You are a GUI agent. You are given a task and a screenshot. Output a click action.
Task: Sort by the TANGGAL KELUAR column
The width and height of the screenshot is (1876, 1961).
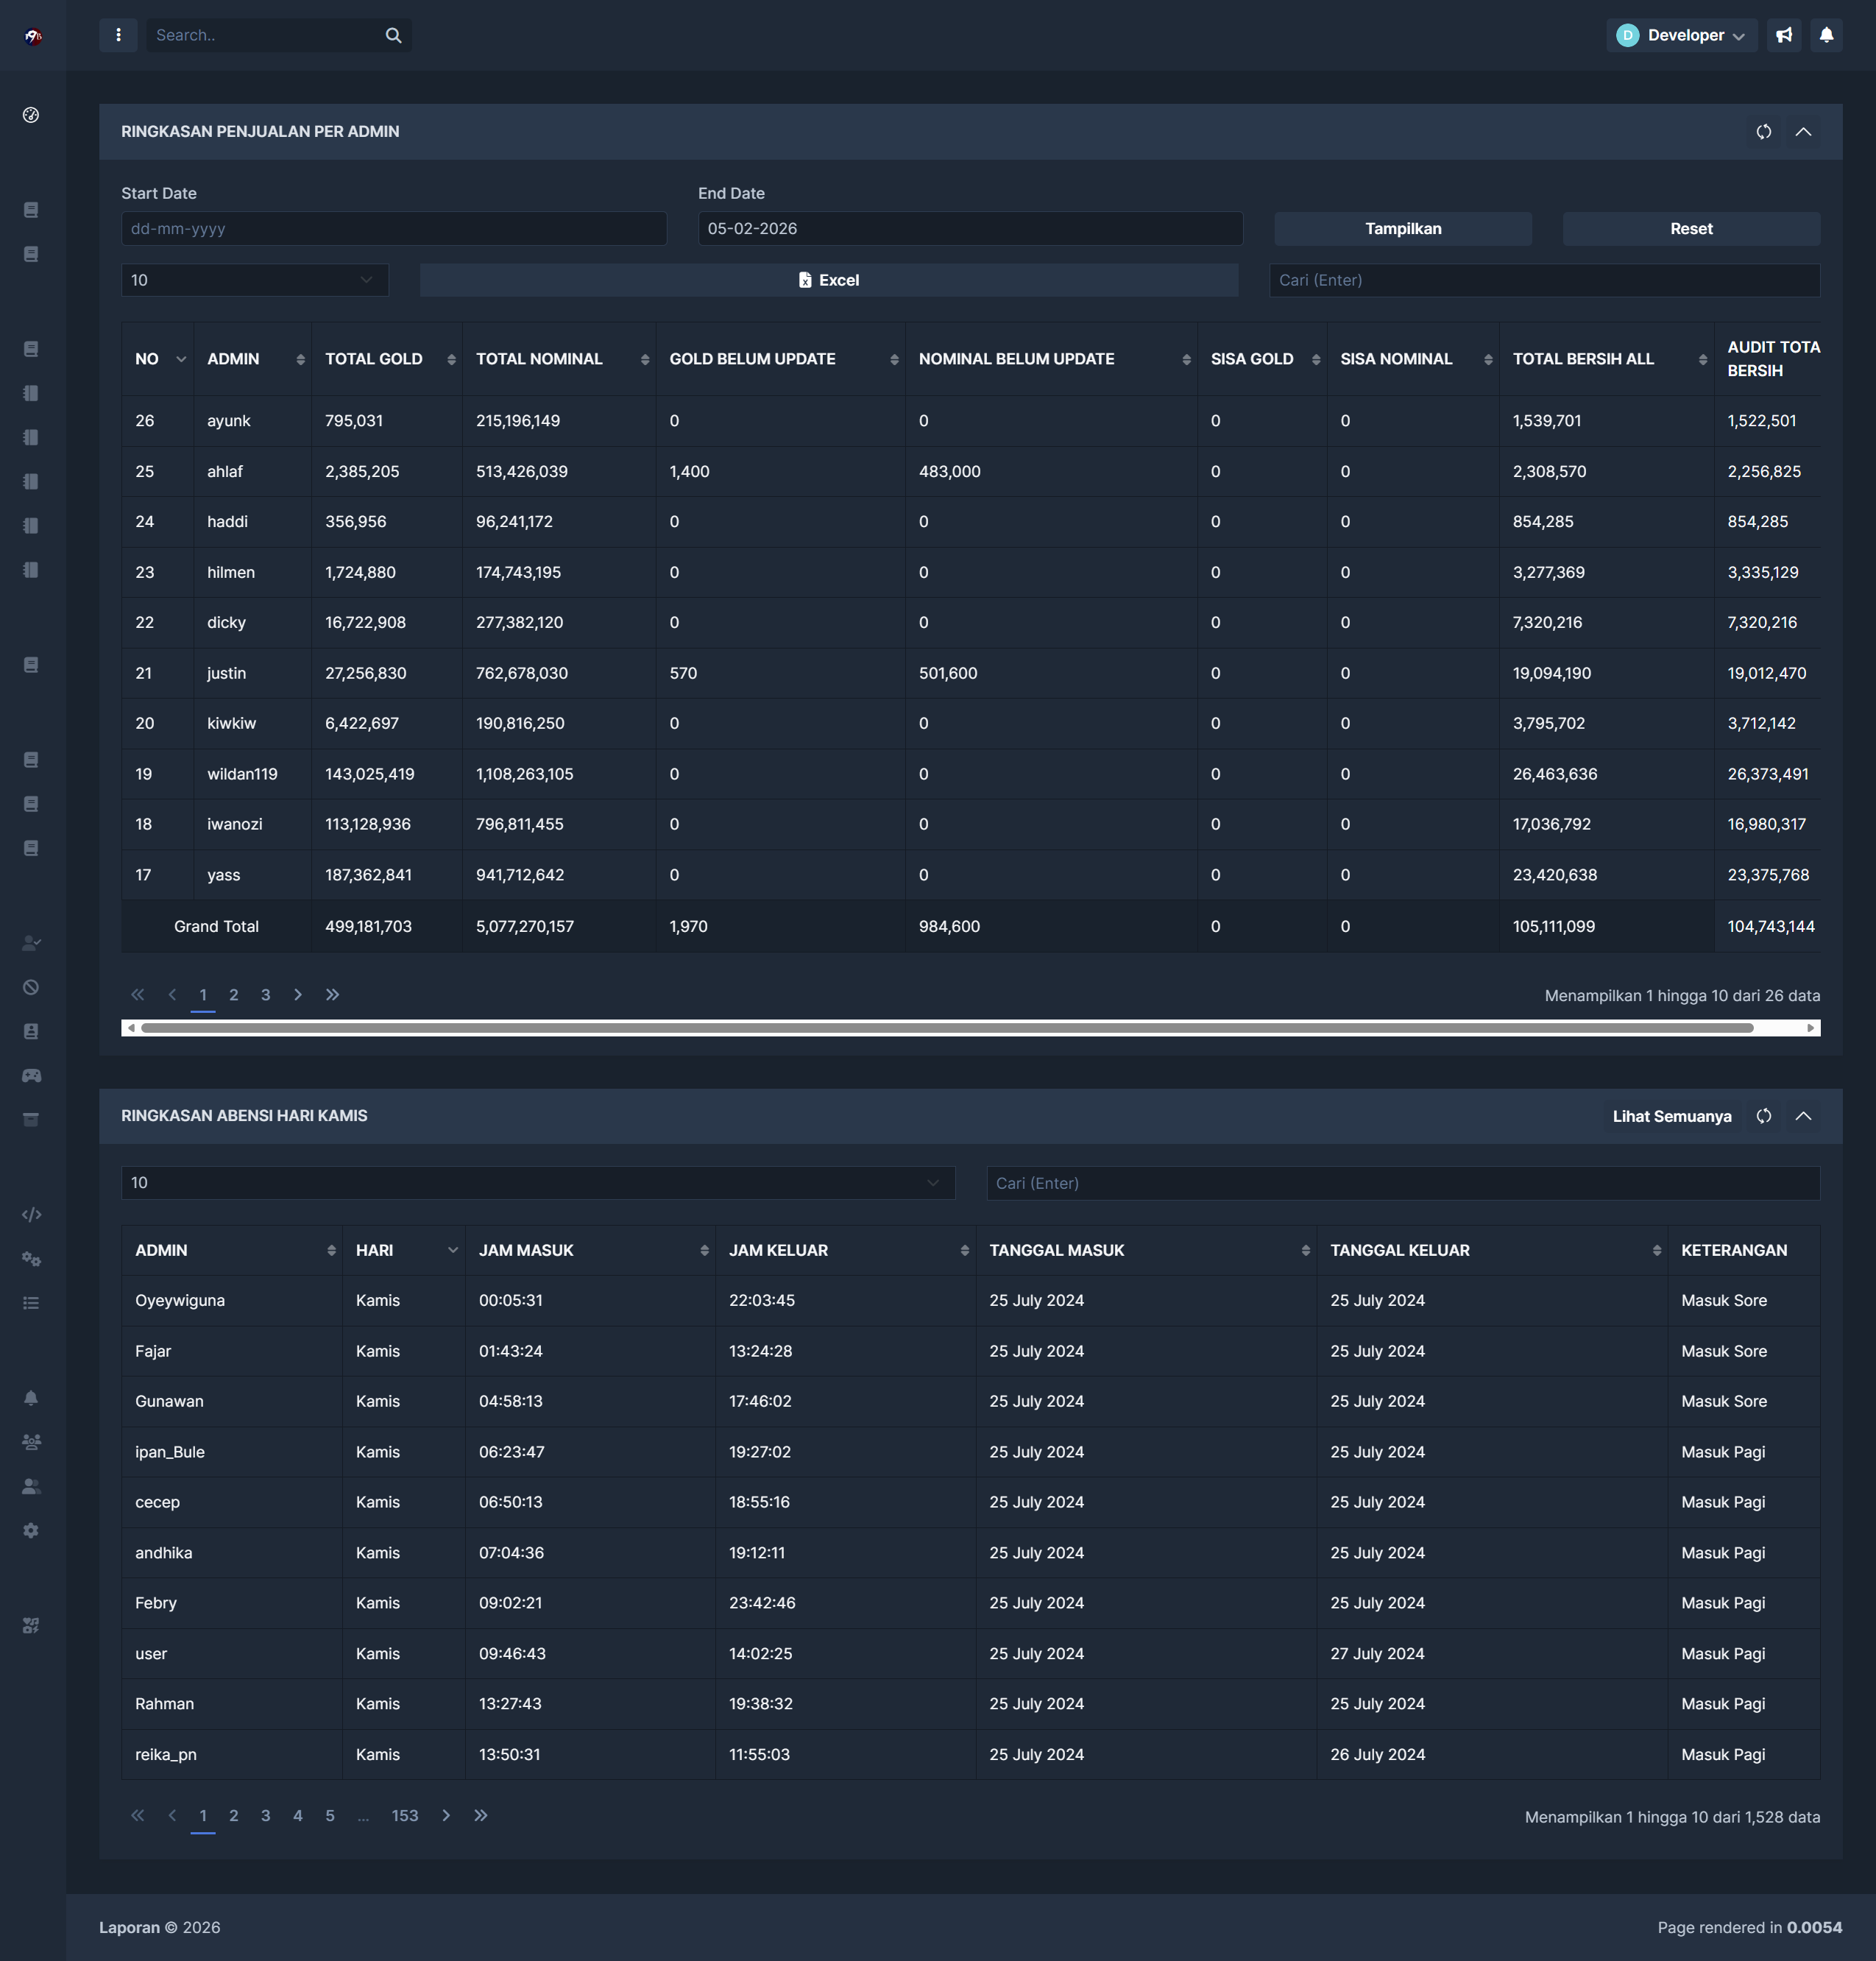pyautogui.click(x=1492, y=1250)
